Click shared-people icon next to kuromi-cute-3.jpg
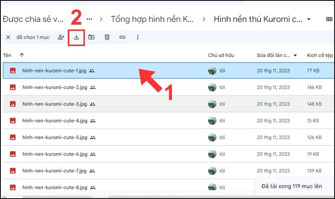The height and width of the screenshot is (199, 335). coord(93,104)
